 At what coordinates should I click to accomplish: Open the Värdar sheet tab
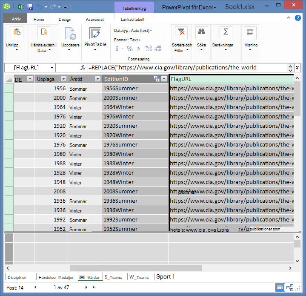tap(90, 277)
